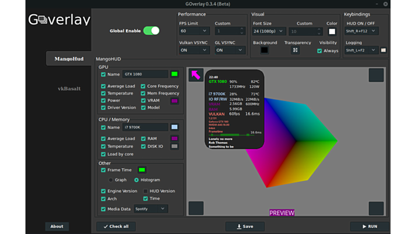Click the RUN button
This screenshot has width=416, height=234.
point(370,226)
